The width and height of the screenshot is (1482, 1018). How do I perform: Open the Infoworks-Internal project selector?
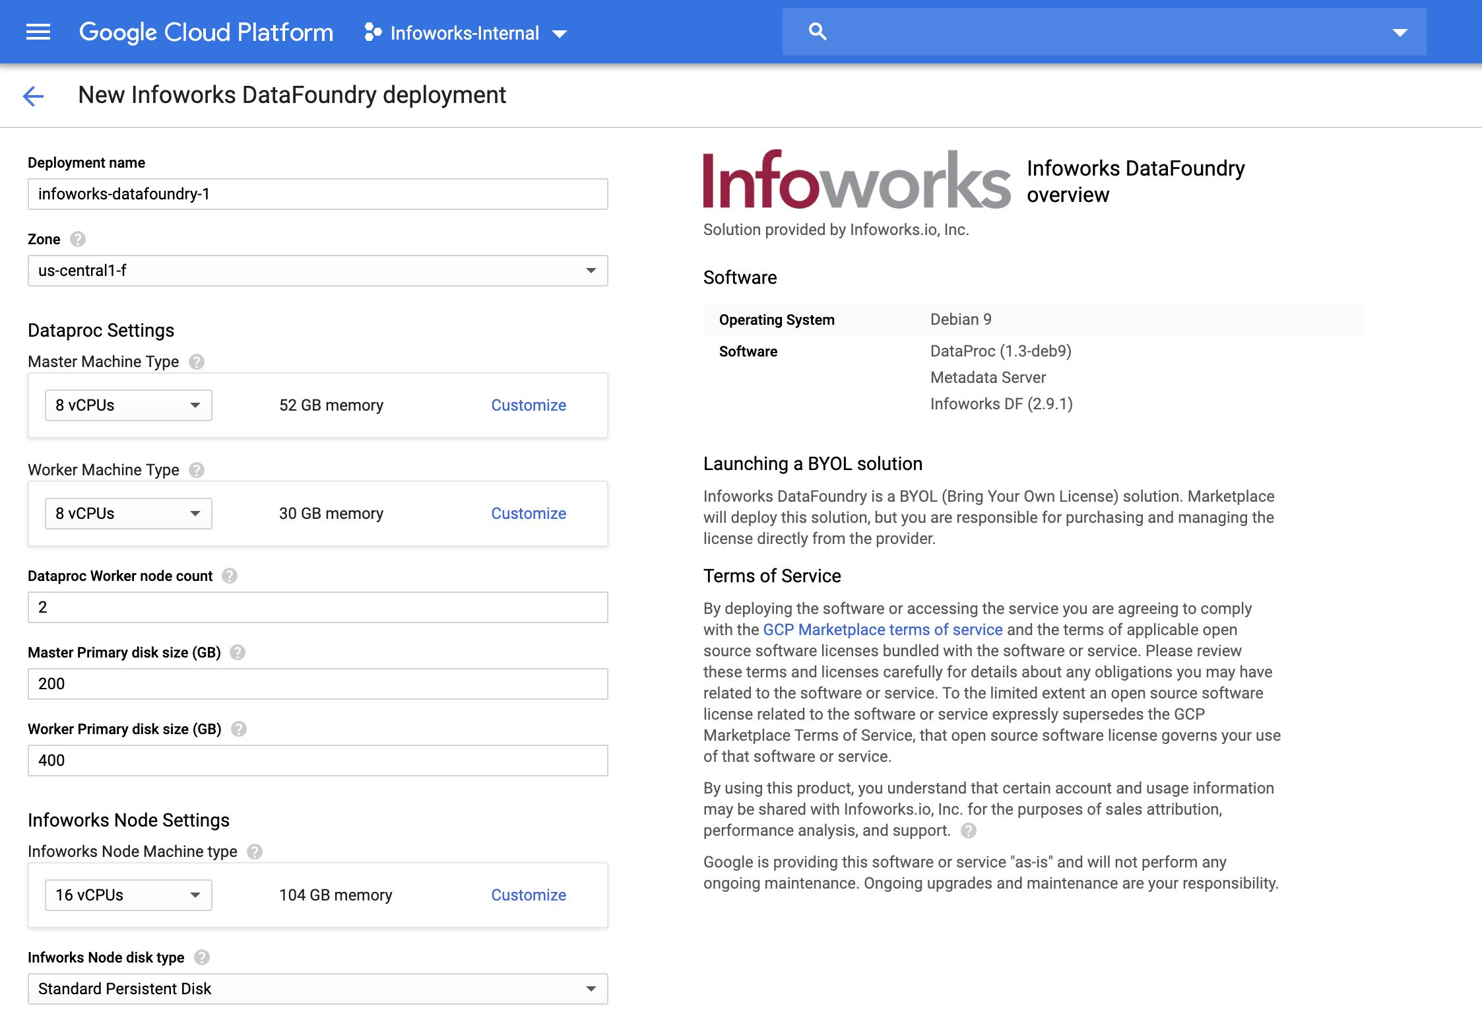(465, 32)
